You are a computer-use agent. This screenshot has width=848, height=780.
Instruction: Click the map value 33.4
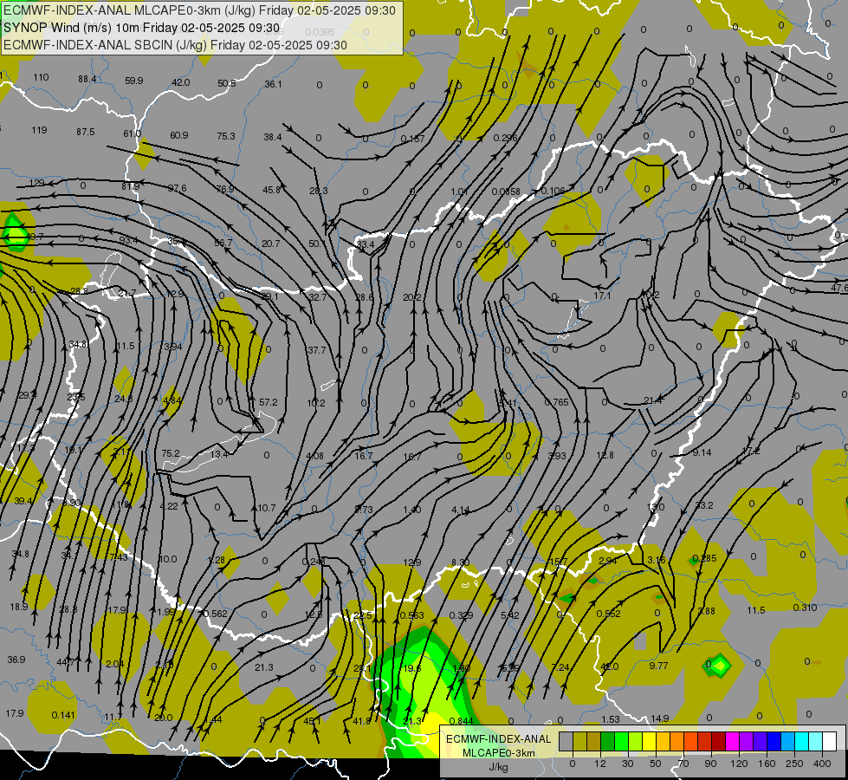point(366,244)
